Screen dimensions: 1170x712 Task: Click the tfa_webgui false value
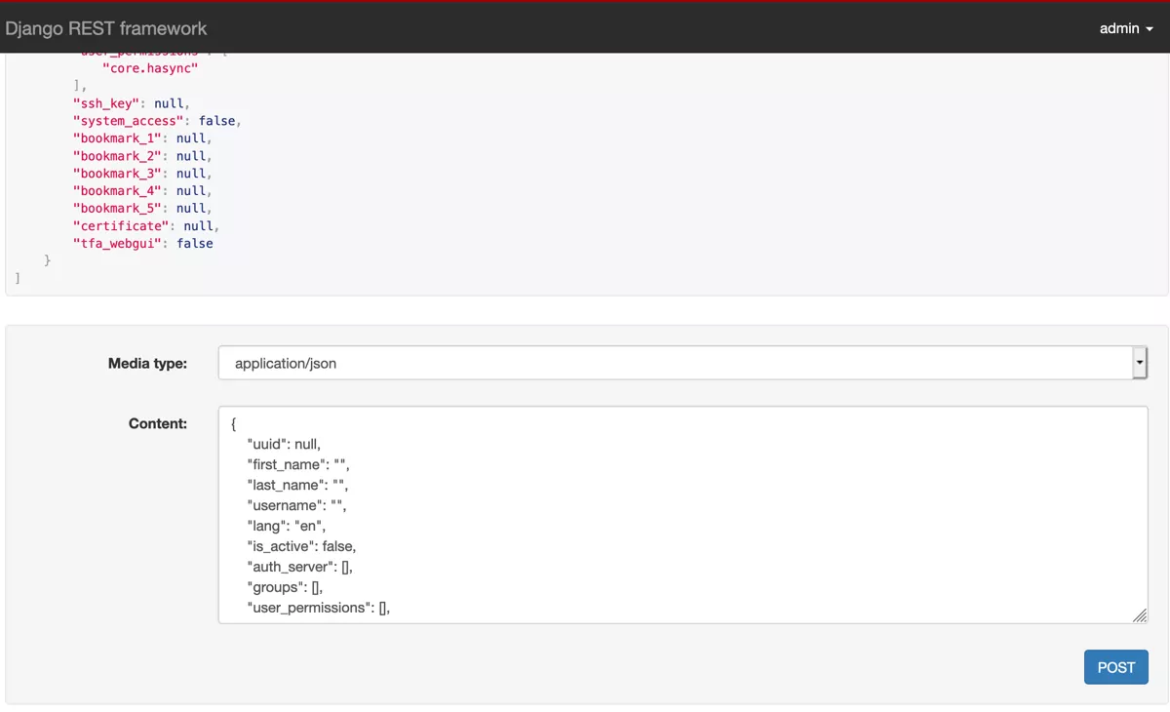pyautogui.click(x=194, y=243)
